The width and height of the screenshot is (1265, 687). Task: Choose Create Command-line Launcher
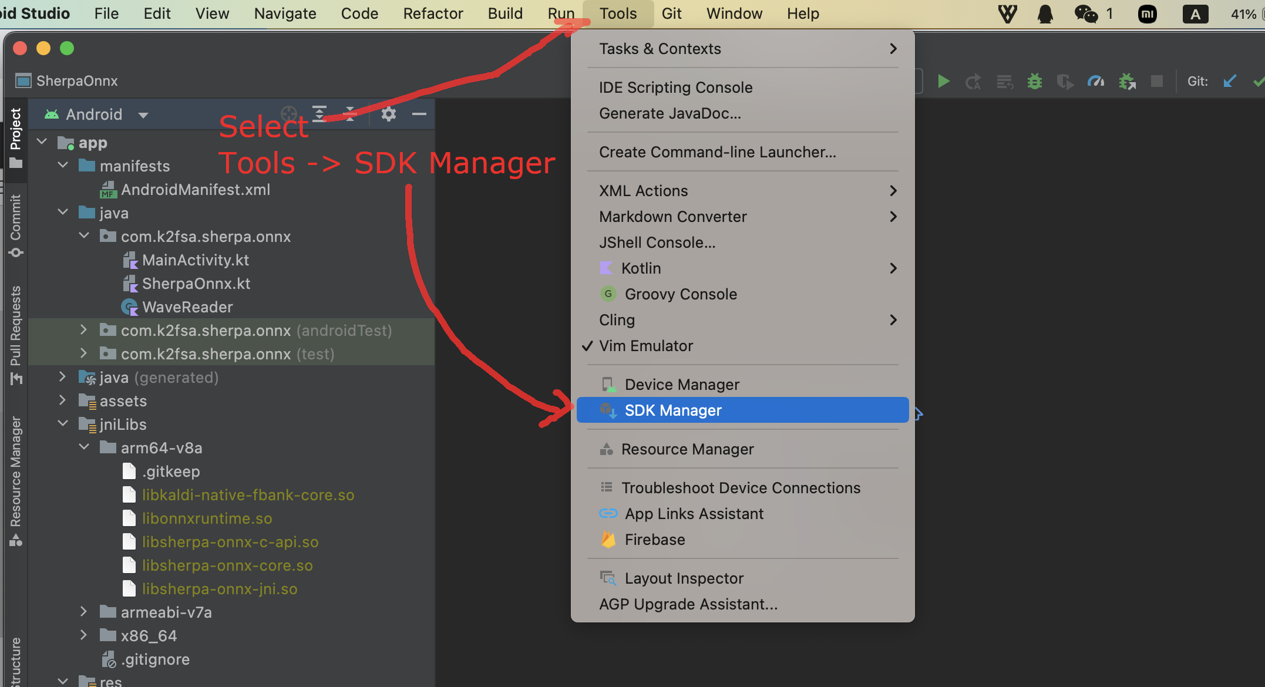(742, 152)
